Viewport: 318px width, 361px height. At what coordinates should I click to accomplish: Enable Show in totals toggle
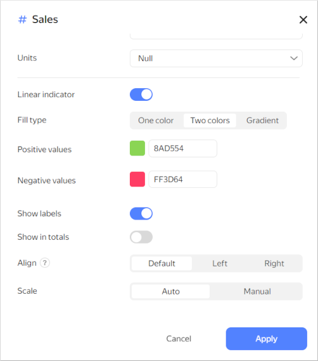point(141,237)
